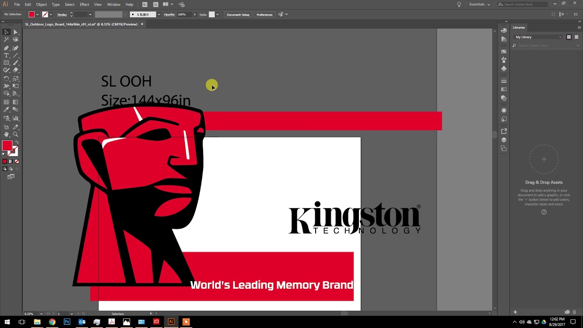This screenshot has width=583, height=328.
Task: Open the Window menu
Action: [x=114, y=5]
